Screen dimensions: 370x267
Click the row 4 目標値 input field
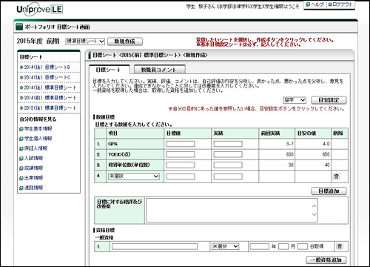pyautogui.click(x=181, y=177)
